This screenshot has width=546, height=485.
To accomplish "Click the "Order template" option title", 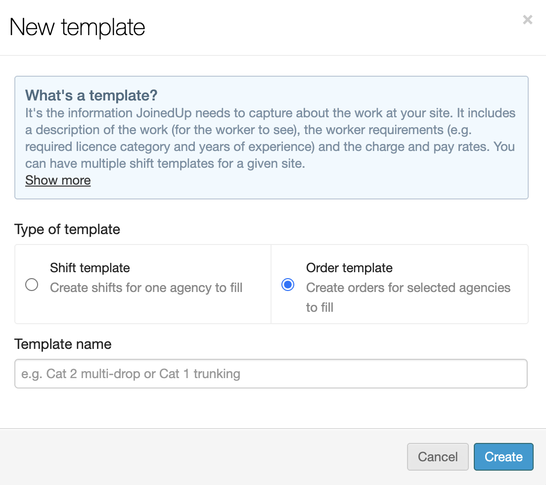I will coord(349,268).
